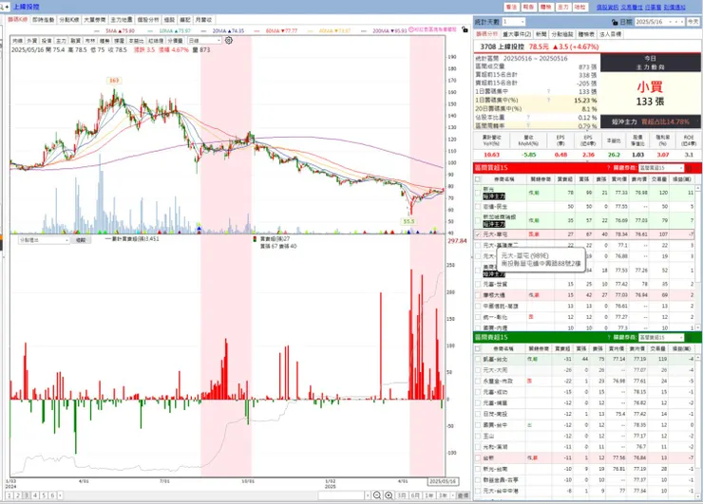Switch to the 即時走勢 tab
This screenshot has height=504, width=703.
44,20
